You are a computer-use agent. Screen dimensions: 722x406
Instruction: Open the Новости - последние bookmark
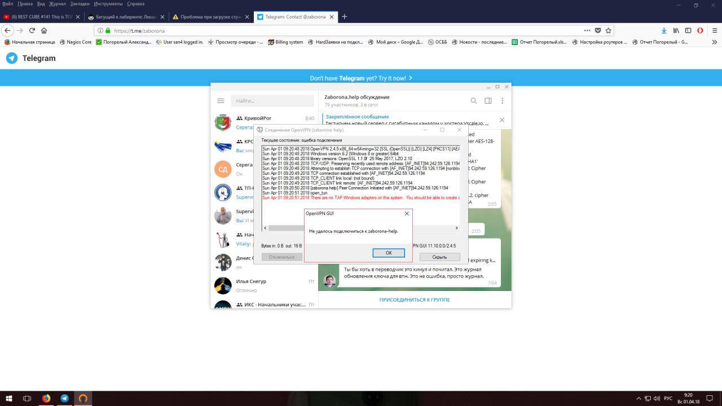[x=479, y=42]
